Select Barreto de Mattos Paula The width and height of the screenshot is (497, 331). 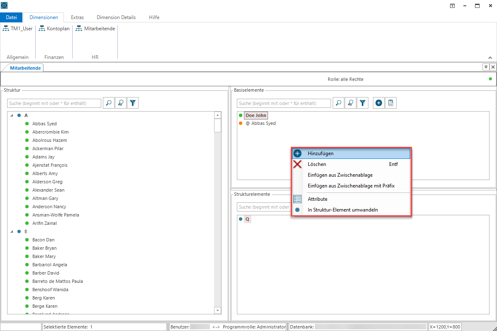point(57,281)
